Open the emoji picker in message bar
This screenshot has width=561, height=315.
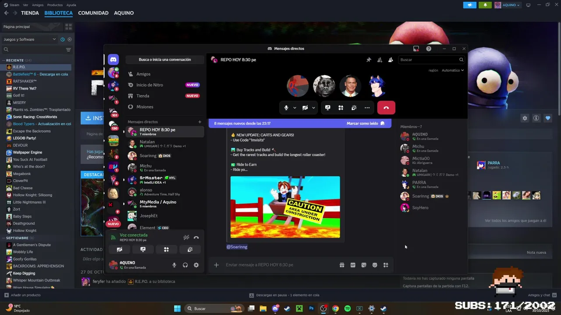click(x=375, y=265)
